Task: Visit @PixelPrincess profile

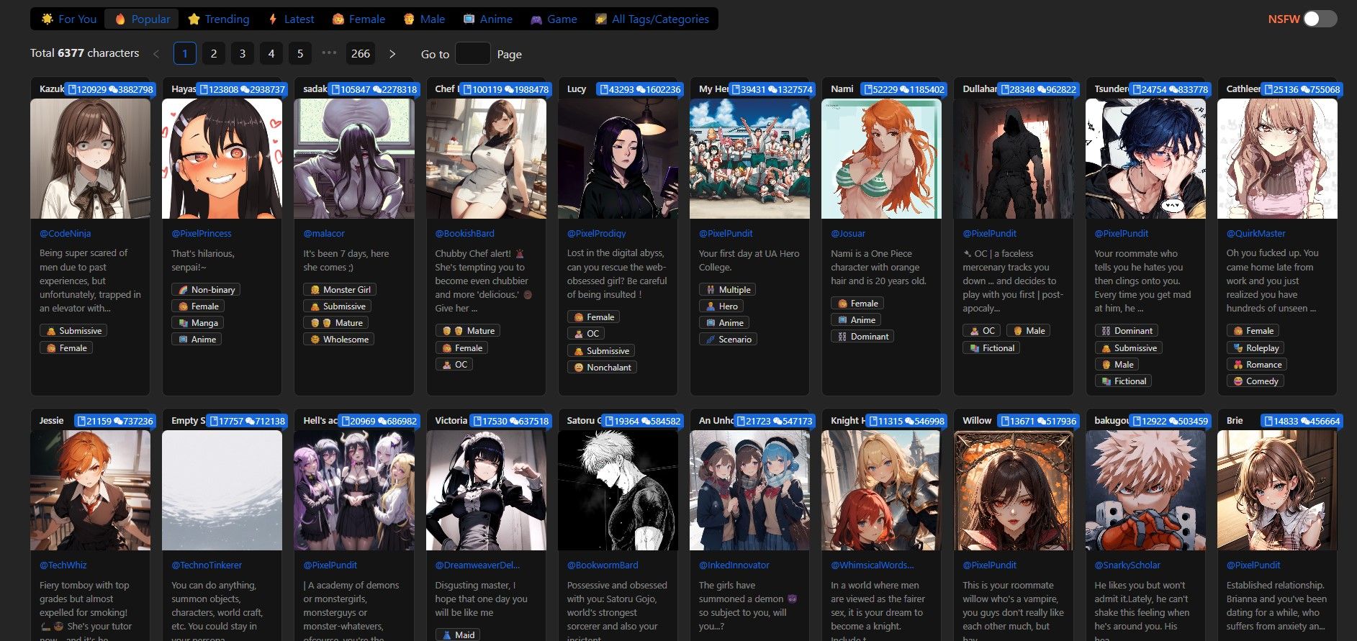Action: tap(202, 233)
